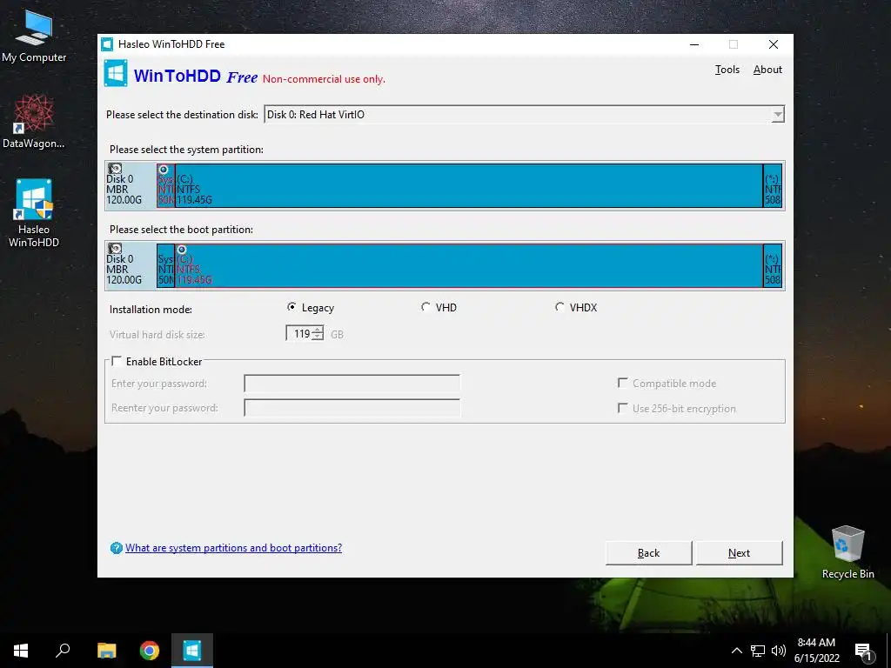Select the VHDX installation mode
The width and height of the screenshot is (891, 668).
(x=559, y=307)
